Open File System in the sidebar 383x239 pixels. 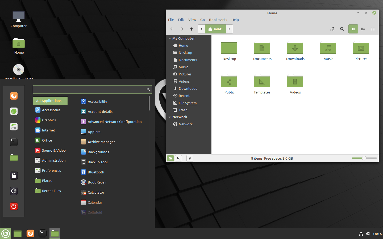point(188,103)
